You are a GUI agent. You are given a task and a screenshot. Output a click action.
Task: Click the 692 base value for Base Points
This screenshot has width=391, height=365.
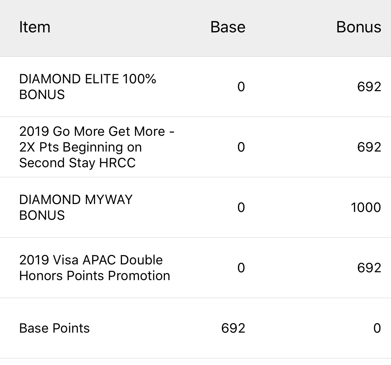click(233, 328)
